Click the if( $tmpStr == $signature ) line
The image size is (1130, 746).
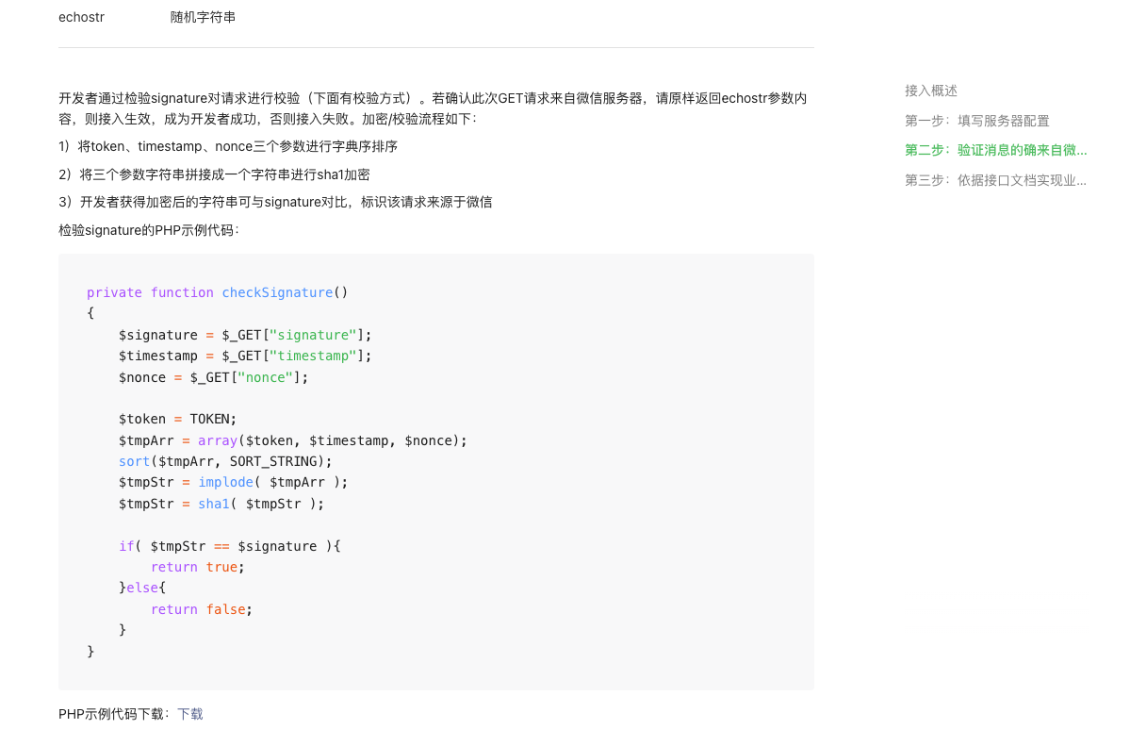coord(230,546)
